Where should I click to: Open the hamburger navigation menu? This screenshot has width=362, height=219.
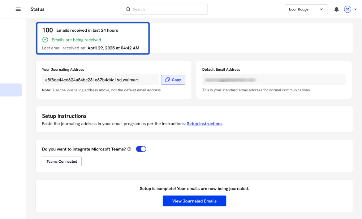coord(18,9)
